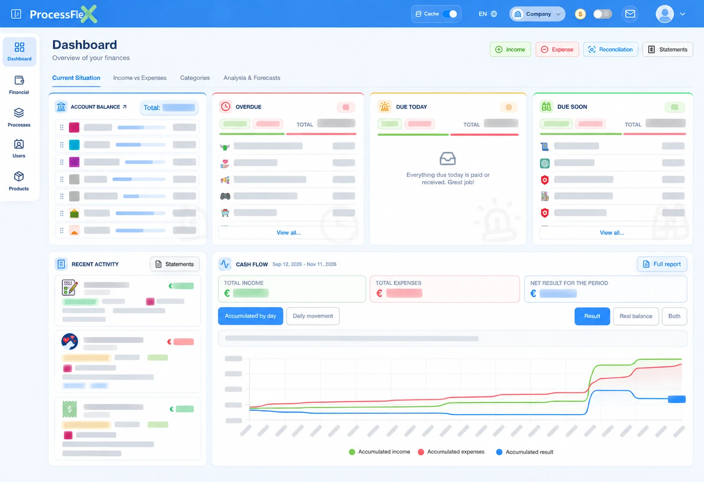Switch to Current Situation tab
The image size is (704, 482).
pos(76,78)
